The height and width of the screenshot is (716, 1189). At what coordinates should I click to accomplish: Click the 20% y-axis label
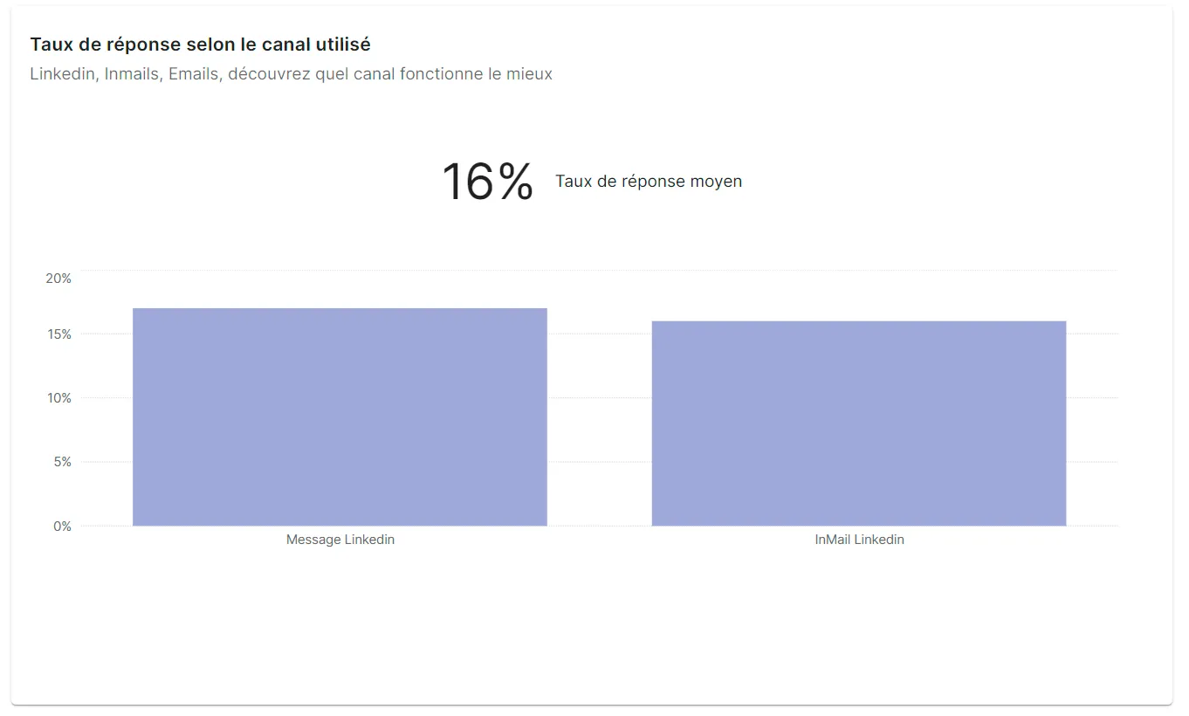click(58, 279)
